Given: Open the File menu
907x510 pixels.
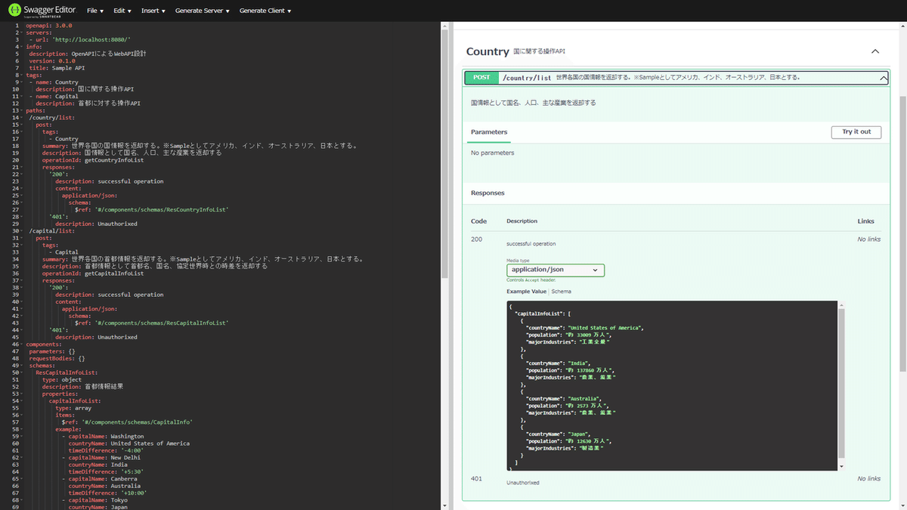Looking at the screenshot, I should coord(95,11).
